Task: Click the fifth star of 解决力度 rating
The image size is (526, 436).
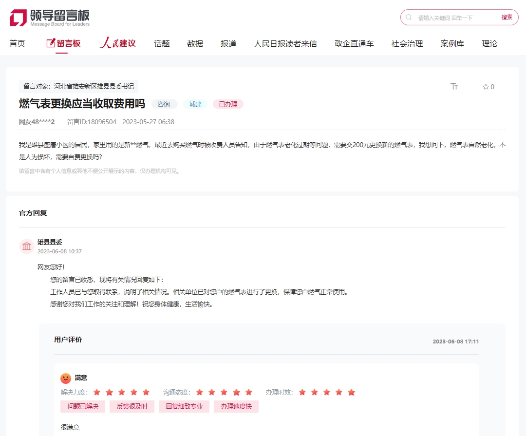Action: 146,392
